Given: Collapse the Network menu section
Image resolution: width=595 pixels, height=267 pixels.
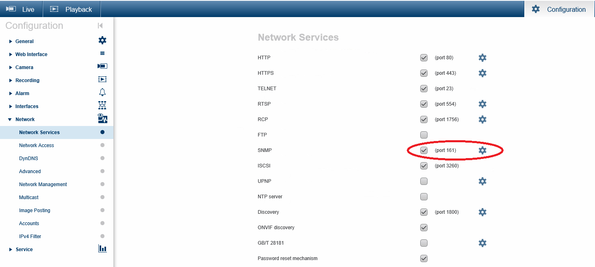Looking at the screenshot, I should 25,119.
